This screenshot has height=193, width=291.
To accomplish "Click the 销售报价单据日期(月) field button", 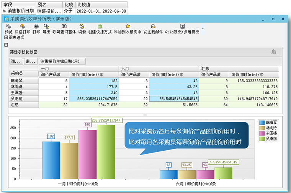I will (62, 61).
